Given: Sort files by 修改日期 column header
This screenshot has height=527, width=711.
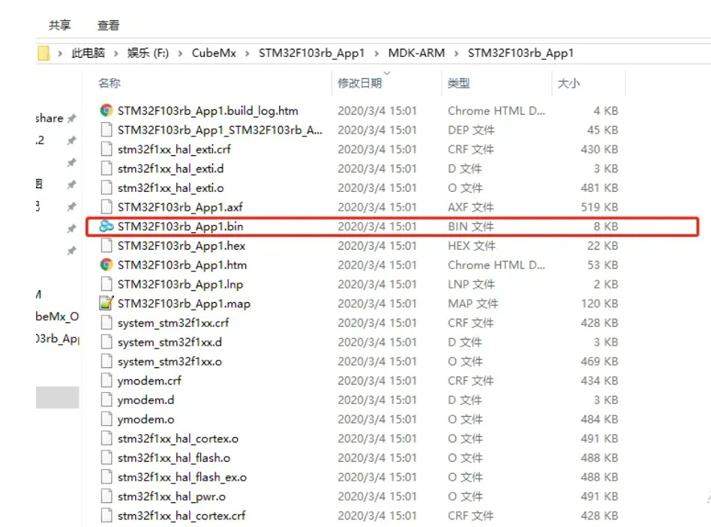Looking at the screenshot, I should [359, 83].
